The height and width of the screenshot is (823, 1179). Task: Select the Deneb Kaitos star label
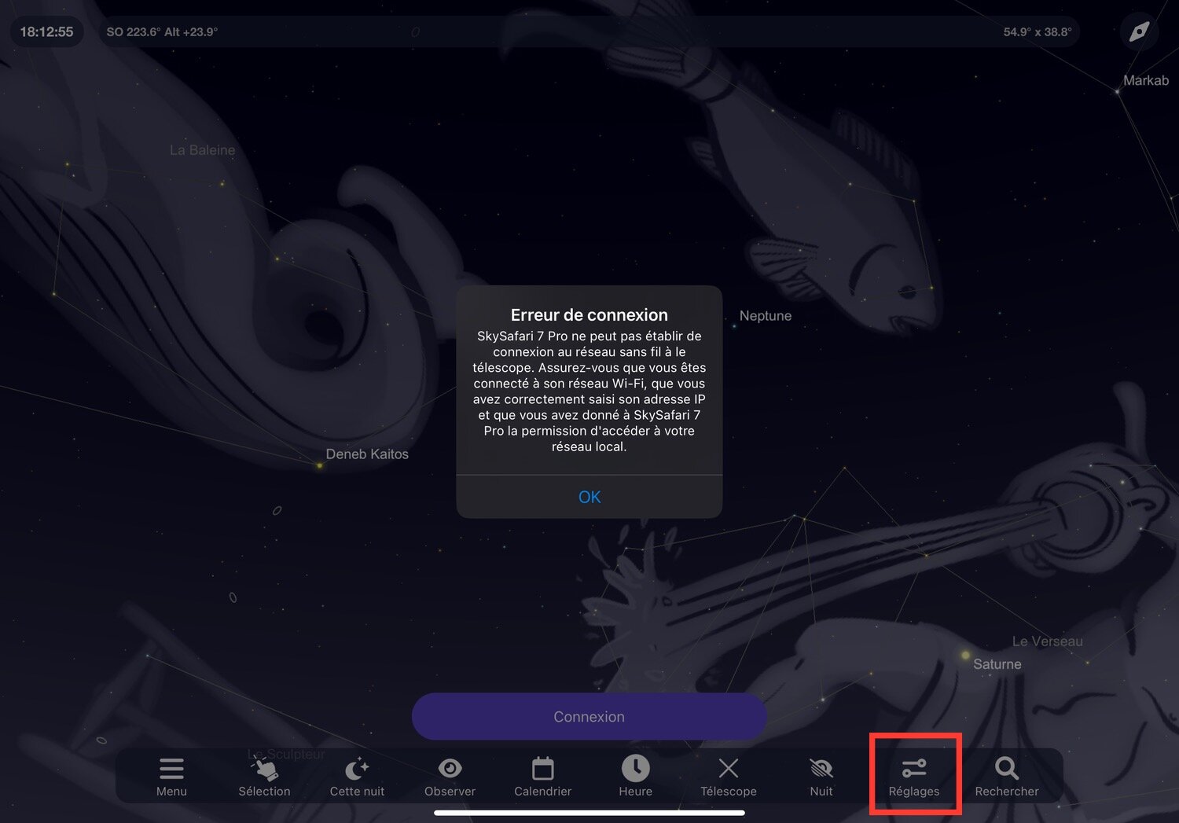pos(367,454)
